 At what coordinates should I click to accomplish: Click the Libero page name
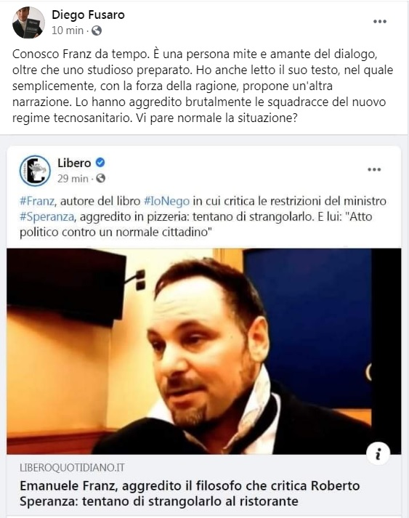(x=74, y=163)
